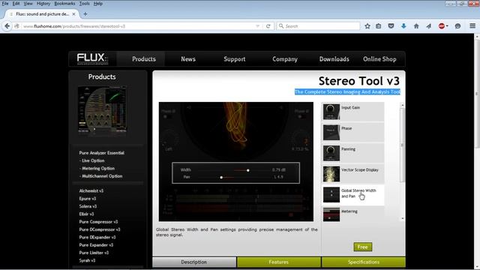
Task: Go to the News section
Action: pos(188,59)
